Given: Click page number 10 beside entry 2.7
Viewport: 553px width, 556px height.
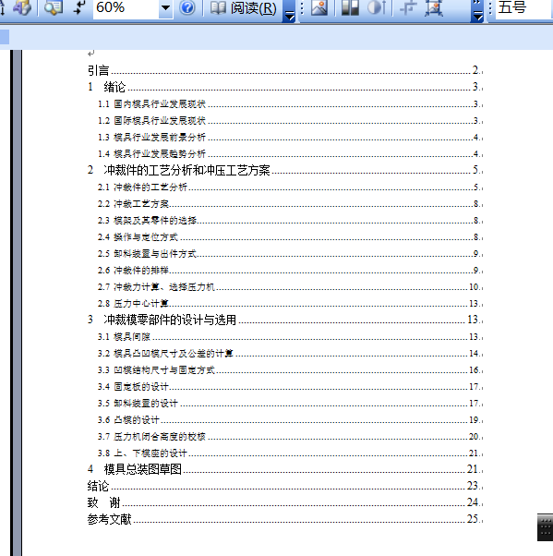Looking at the screenshot, I should pyautogui.click(x=474, y=286).
